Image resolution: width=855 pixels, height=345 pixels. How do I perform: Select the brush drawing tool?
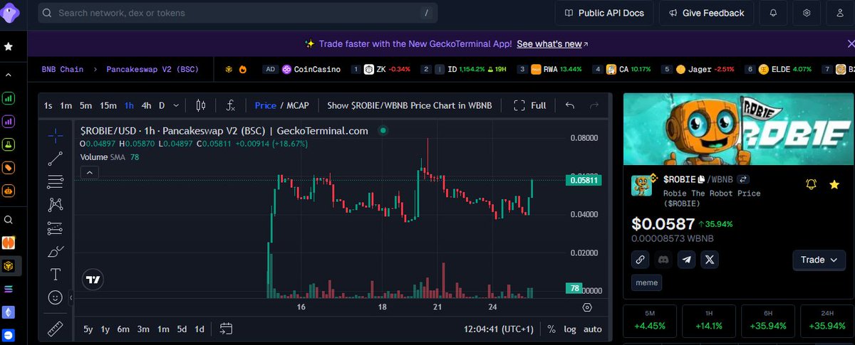[55, 251]
